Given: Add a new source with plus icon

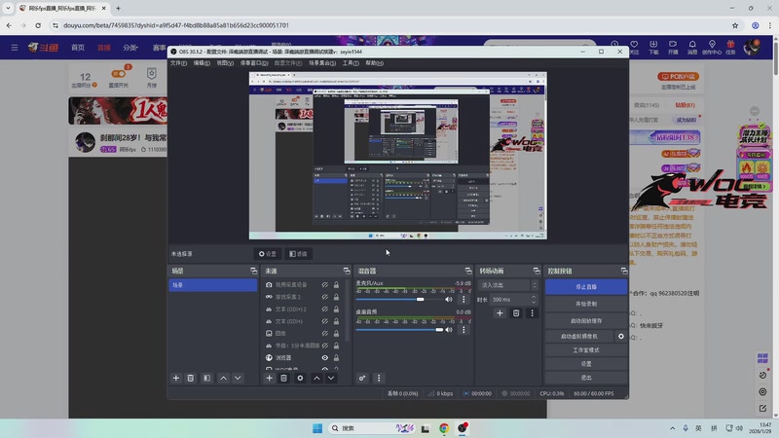Looking at the screenshot, I should 270,378.
